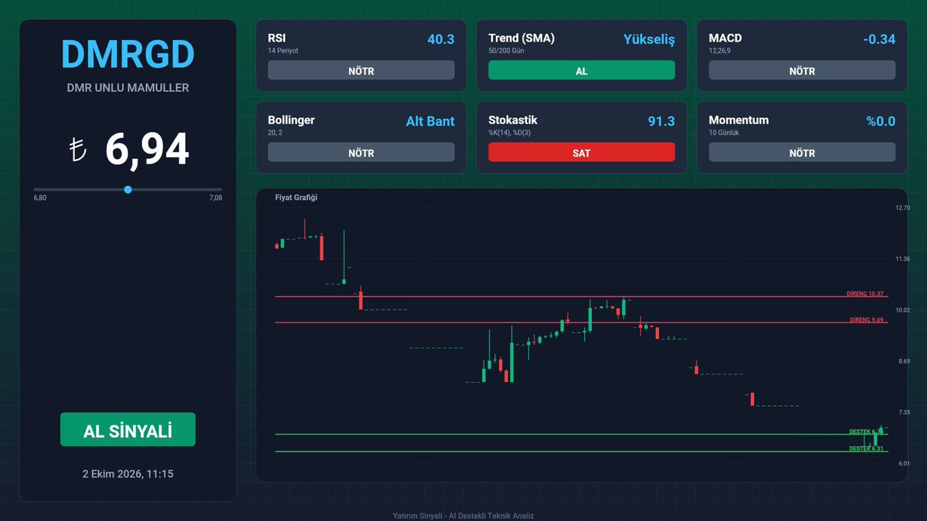Click the Momentum value %0.0
The height and width of the screenshot is (521, 927).
pyautogui.click(x=881, y=121)
